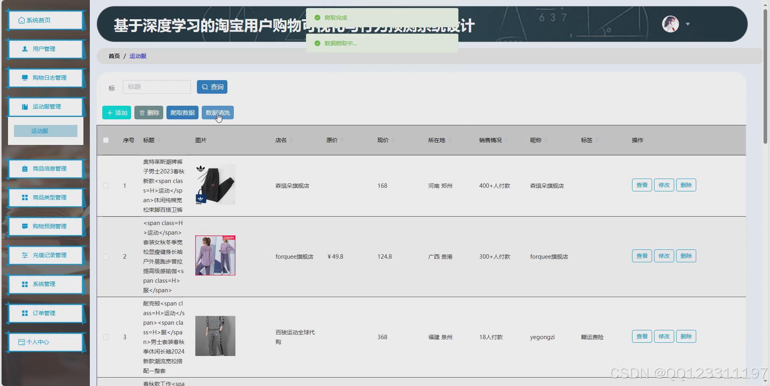Tick the checkbox for row 2
The width and height of the screenshot is (770, 386).
pyautogui.click(x=106, y=257)
